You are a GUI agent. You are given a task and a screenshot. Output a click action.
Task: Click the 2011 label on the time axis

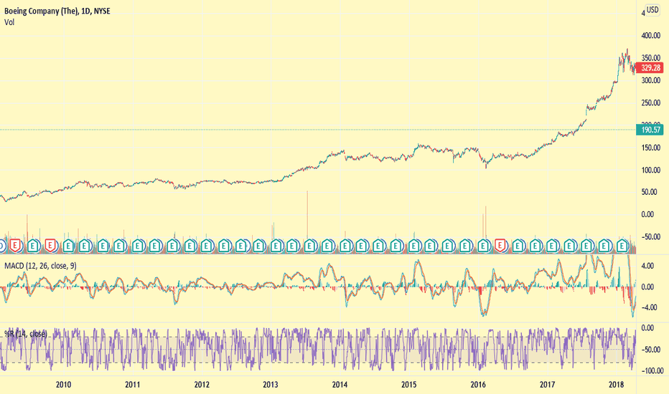[132, 385]
